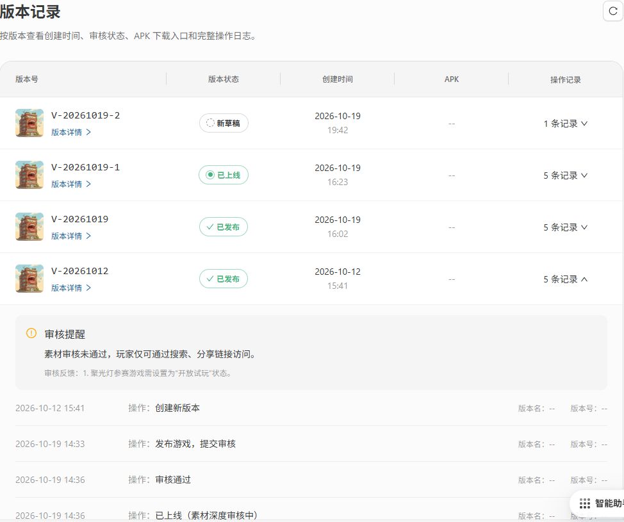Viewport: 624px width, 522px height.
Task: Expand 5 条记录 for V-20261019
Action: (x=566, y=227)
